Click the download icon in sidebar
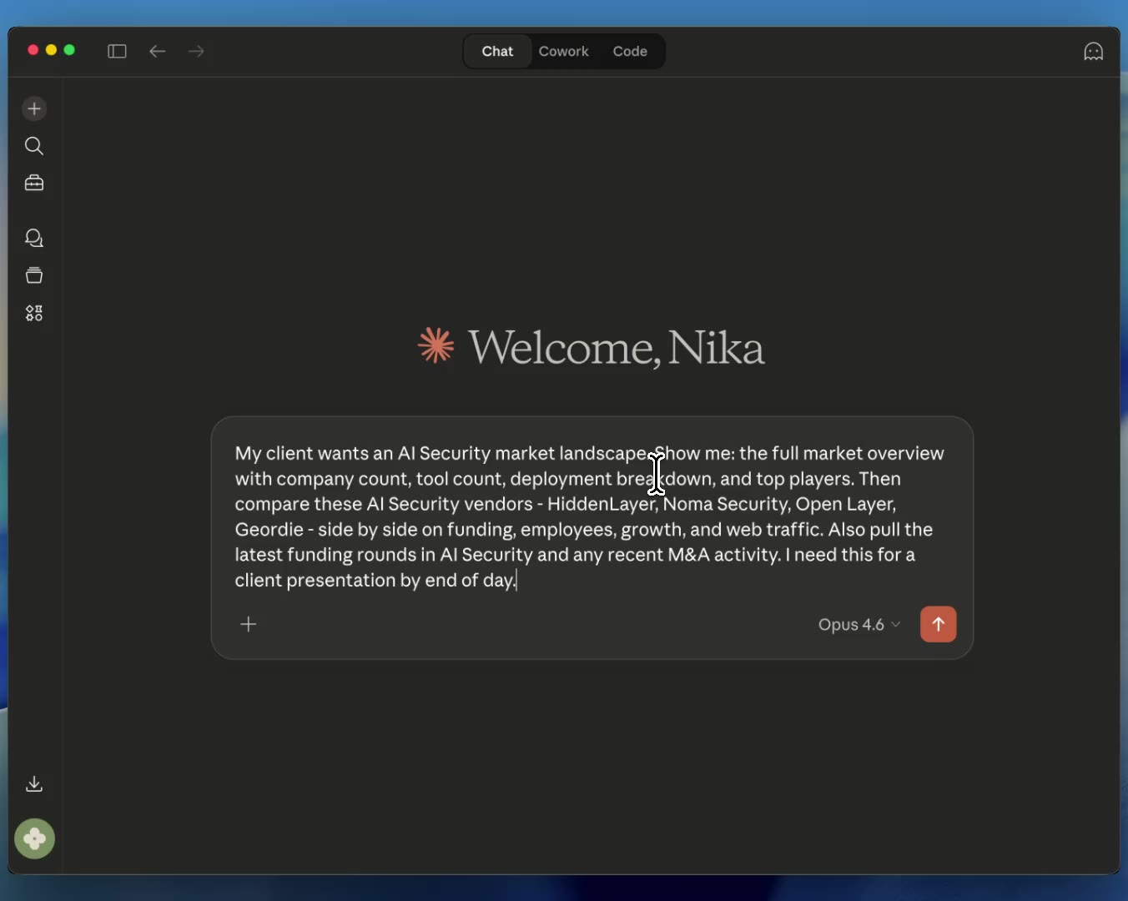The width and height of the screenshot is (1128, 901). coord(34,783)
